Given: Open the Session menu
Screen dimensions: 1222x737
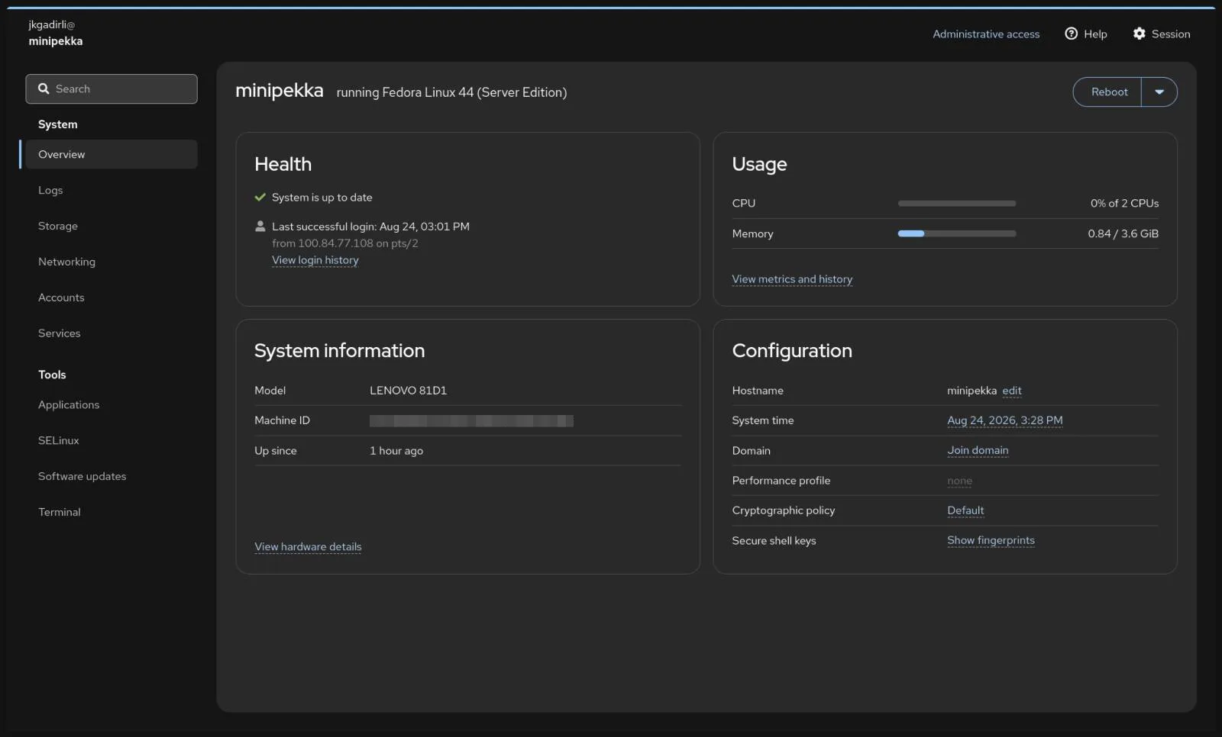Looking at the screenshot, I should [1162, 34].
